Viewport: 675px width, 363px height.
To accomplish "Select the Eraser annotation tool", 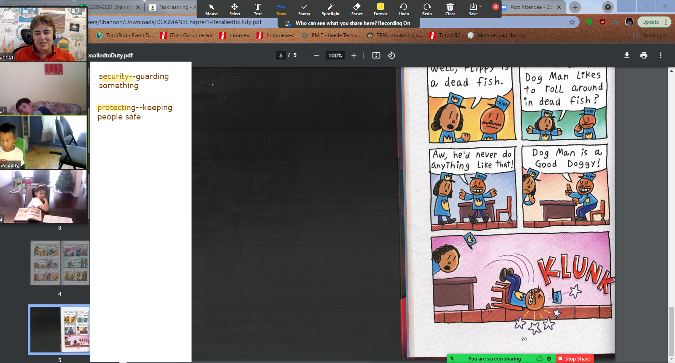I will coord(357,9).
